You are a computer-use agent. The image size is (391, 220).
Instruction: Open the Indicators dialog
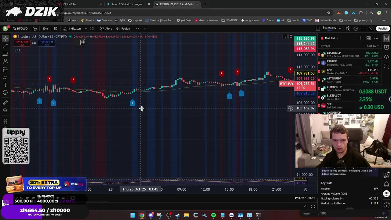click(72, 28)
